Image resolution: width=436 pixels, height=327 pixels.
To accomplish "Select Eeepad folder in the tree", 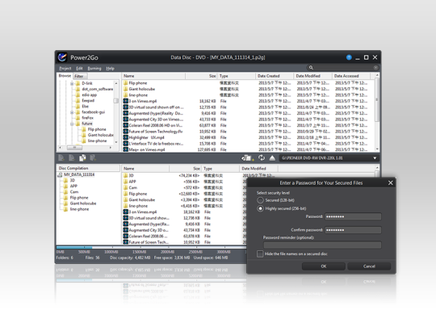I will pyautogui.click(x=88, y=101).
